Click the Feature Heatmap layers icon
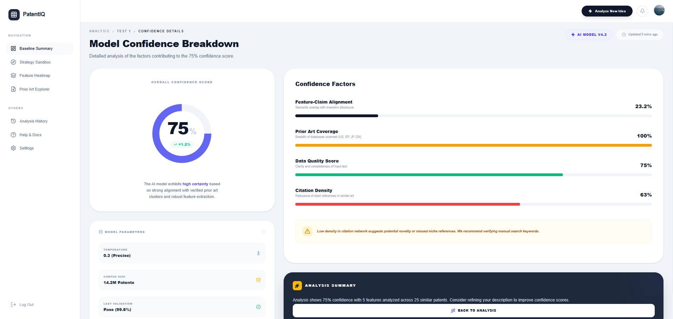This screenshot has height=319, width=673. (13, 75)
